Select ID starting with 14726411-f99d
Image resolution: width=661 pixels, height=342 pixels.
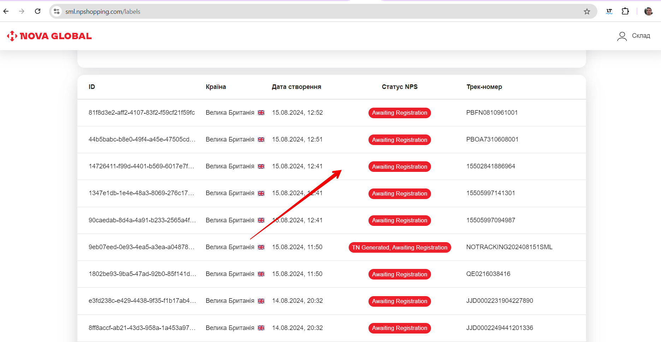(141, 166)
